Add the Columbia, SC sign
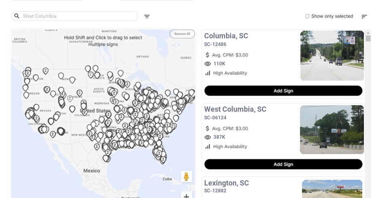372x198 pixels. click(283, 91)
